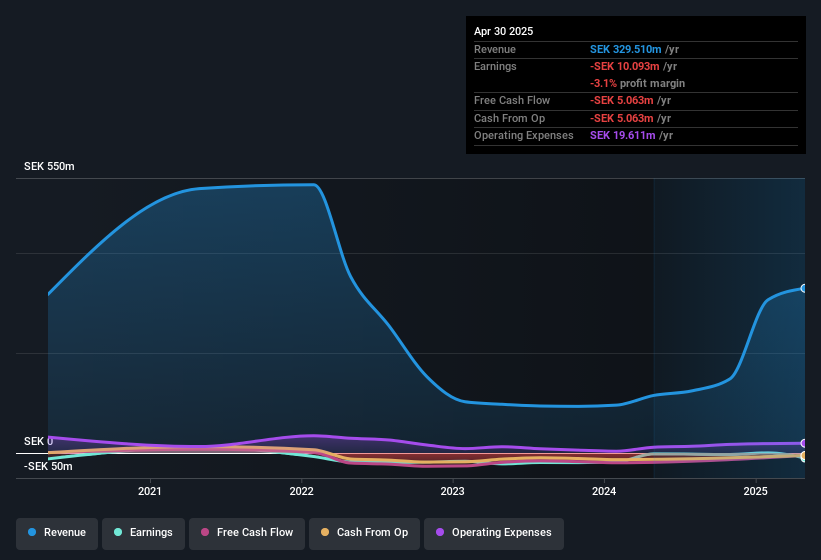Click the -SEK 50m y-axis label
This screenshot has width=821, height=560.
[48, 466]
